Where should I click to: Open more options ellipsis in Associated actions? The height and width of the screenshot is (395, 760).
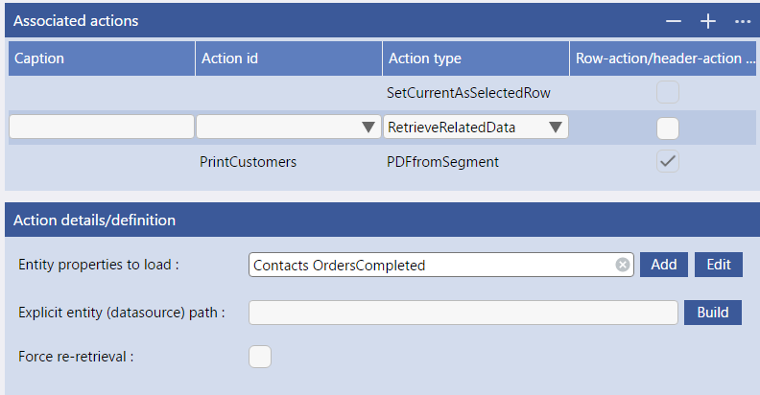pos(743,21)
